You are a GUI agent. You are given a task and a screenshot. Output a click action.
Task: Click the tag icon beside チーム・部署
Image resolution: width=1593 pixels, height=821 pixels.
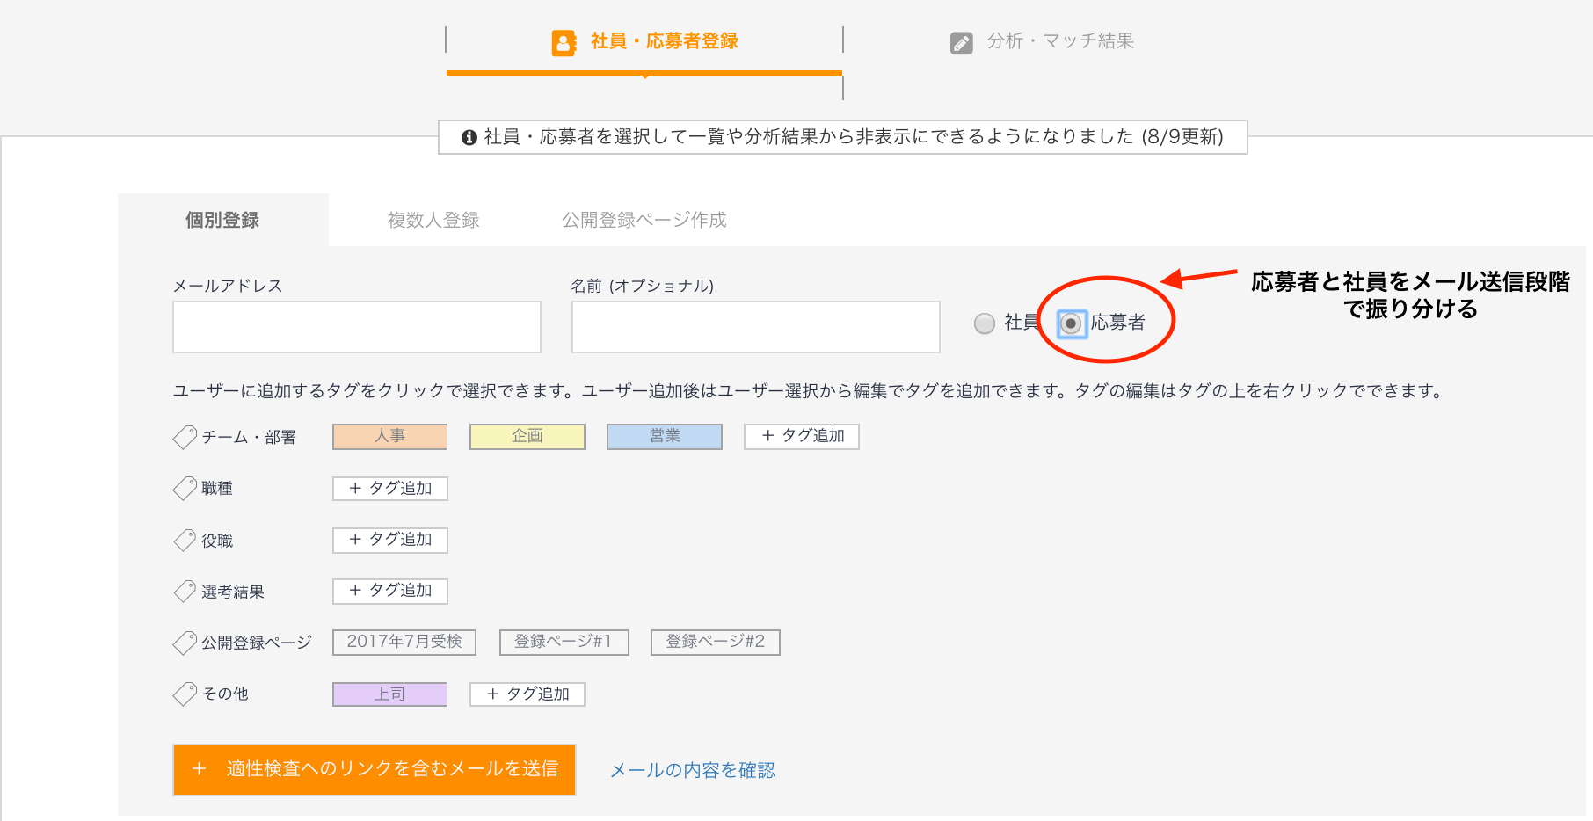[185, 437]
